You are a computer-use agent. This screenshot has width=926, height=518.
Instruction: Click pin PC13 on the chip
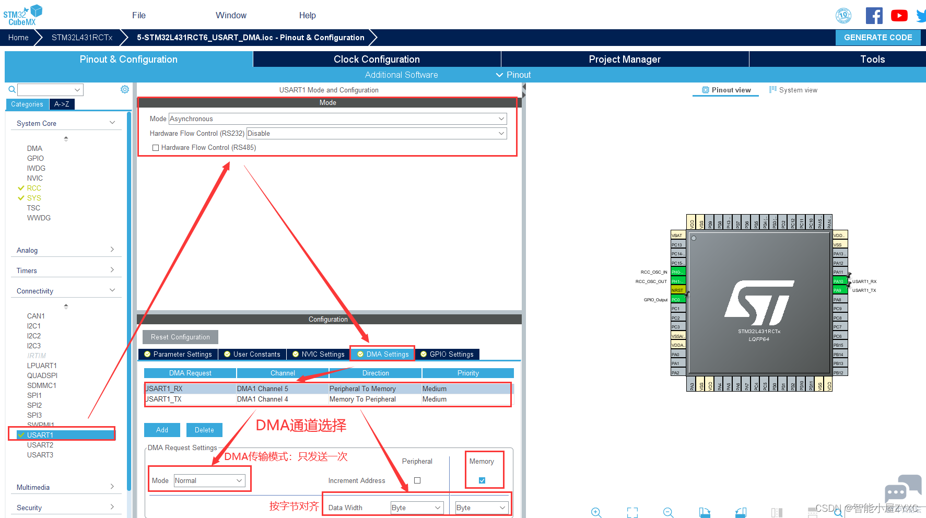(x=678, y=245)
